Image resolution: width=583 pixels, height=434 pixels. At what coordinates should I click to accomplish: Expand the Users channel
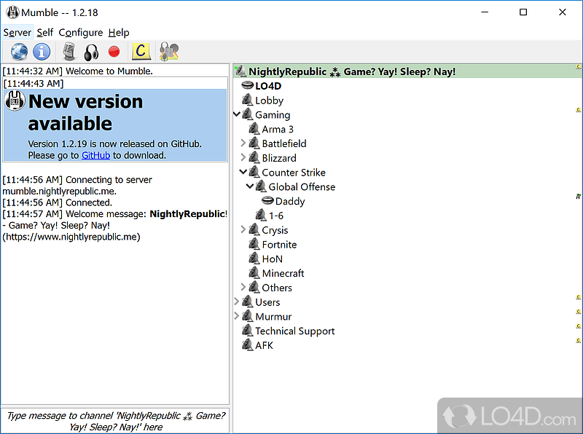(x=236, y=301)
